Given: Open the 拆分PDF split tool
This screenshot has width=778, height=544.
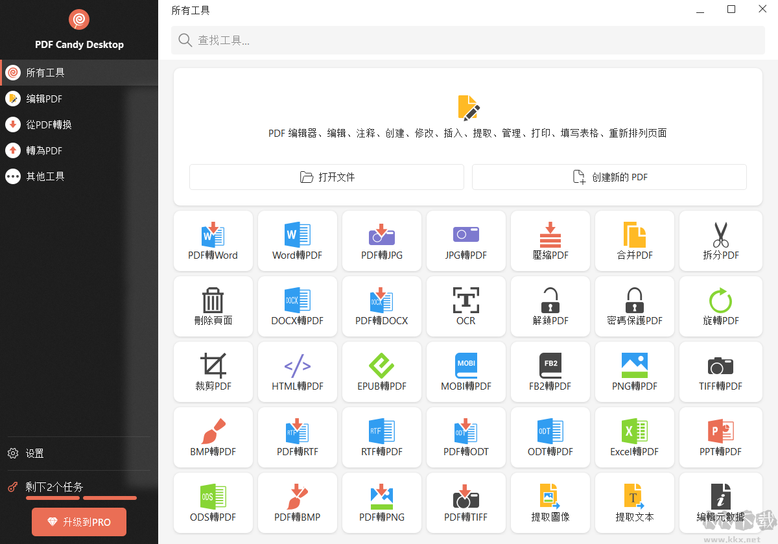Looking at the screenshot, I should click(720, 241).
